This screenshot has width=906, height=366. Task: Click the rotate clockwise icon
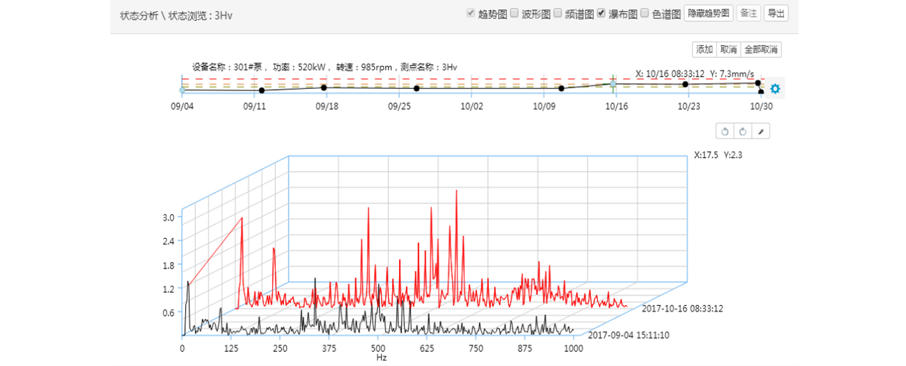pyautogui.click(x=742, y=132)
